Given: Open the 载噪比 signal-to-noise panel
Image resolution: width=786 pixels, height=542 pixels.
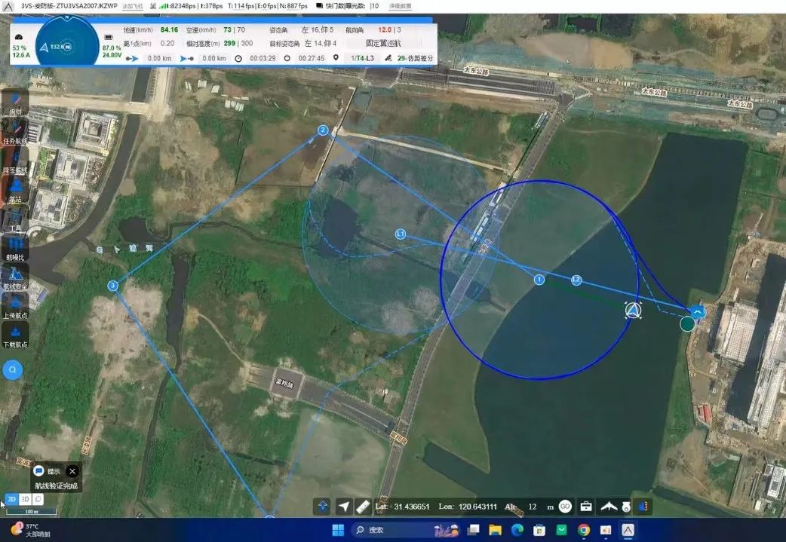Looking at the screenshot, I should tap(15, 247).
